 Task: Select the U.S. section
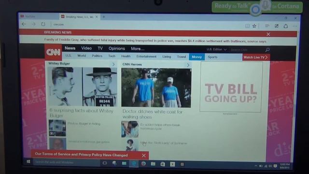click(69, 56)
